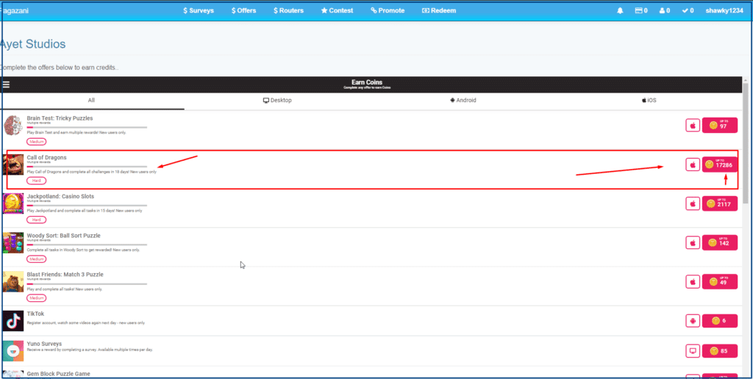Click the Android platform icon for TikTok
Screen dimensions: 753x379
point(692,320)
